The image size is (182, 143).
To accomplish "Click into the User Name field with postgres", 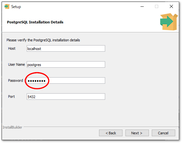I will [x=66, y=64].
